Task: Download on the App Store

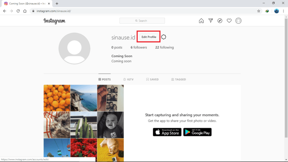Action: (167, 132)
